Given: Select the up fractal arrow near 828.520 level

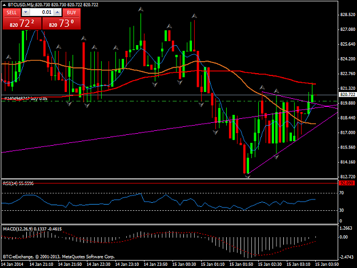Looking at the screenshot, I should pos(194,16).
